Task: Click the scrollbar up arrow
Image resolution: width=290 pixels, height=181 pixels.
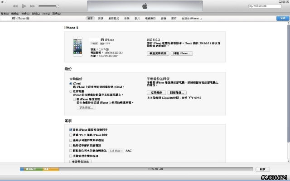Action: (288, 23)
